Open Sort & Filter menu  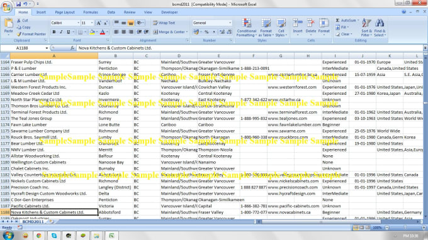pos(366,28)
